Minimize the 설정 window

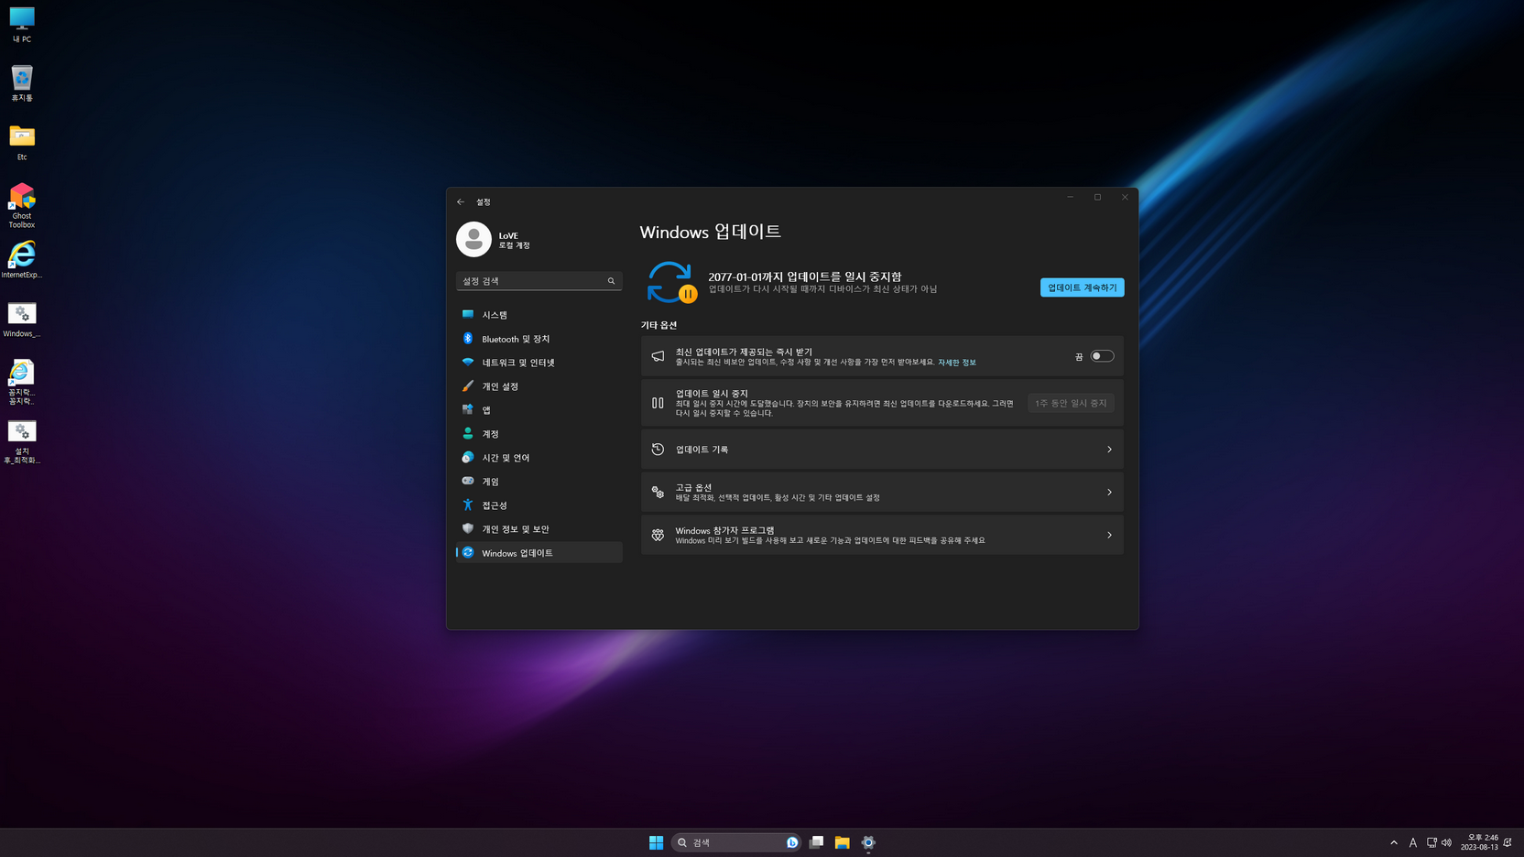[x=1070, y=197]
